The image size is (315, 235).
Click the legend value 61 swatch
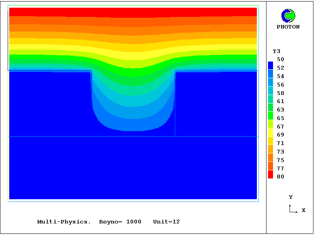270,99
